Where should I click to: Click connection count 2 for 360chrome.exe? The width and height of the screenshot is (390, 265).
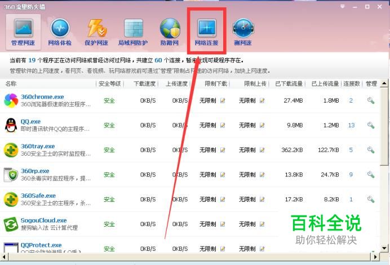click(x=351, y=101)
